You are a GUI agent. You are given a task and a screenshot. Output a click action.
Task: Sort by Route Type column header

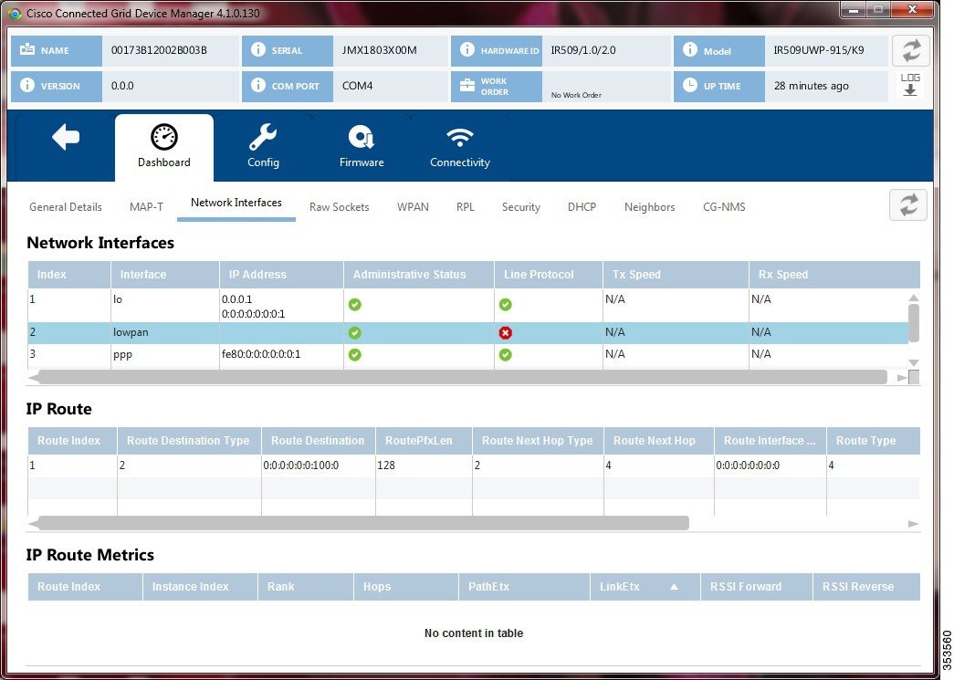pos(873,440)
